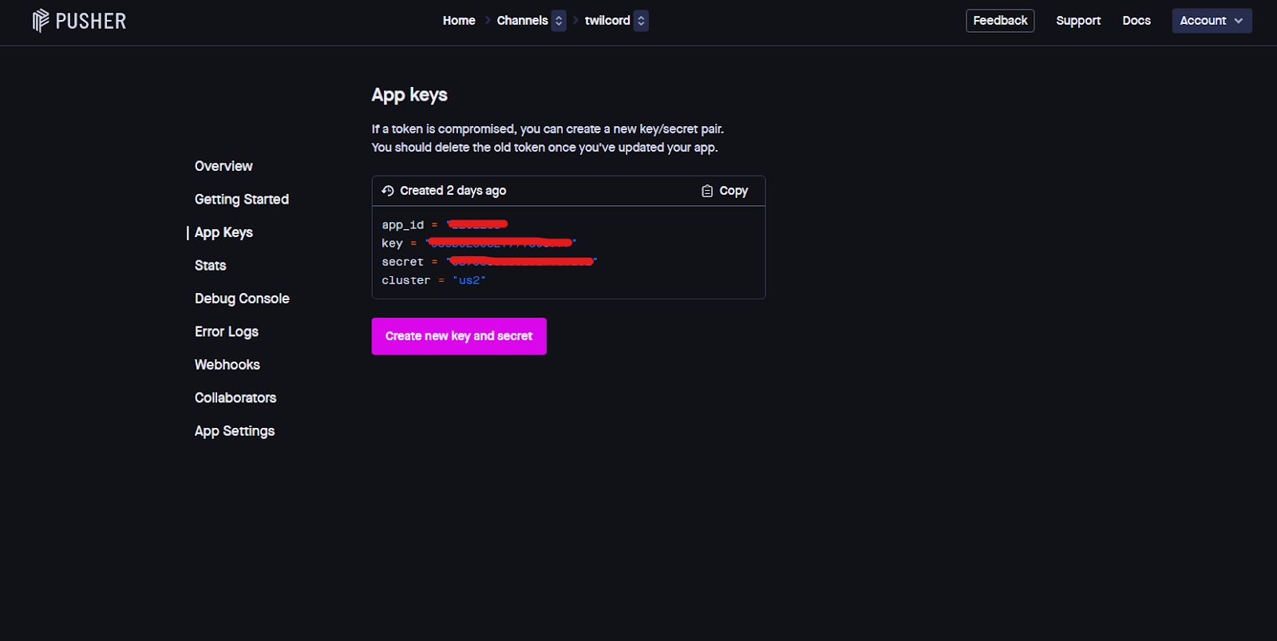
Task: Open the Docs link
Action: (x=1137, y=21)
